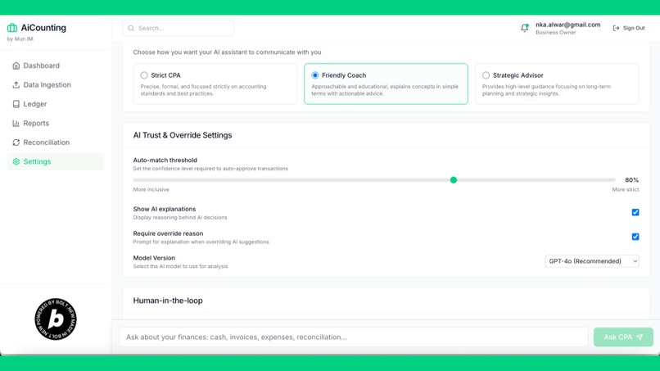Click the user email nka.alwar@gmail.com
660x371 pixels.
567,25
